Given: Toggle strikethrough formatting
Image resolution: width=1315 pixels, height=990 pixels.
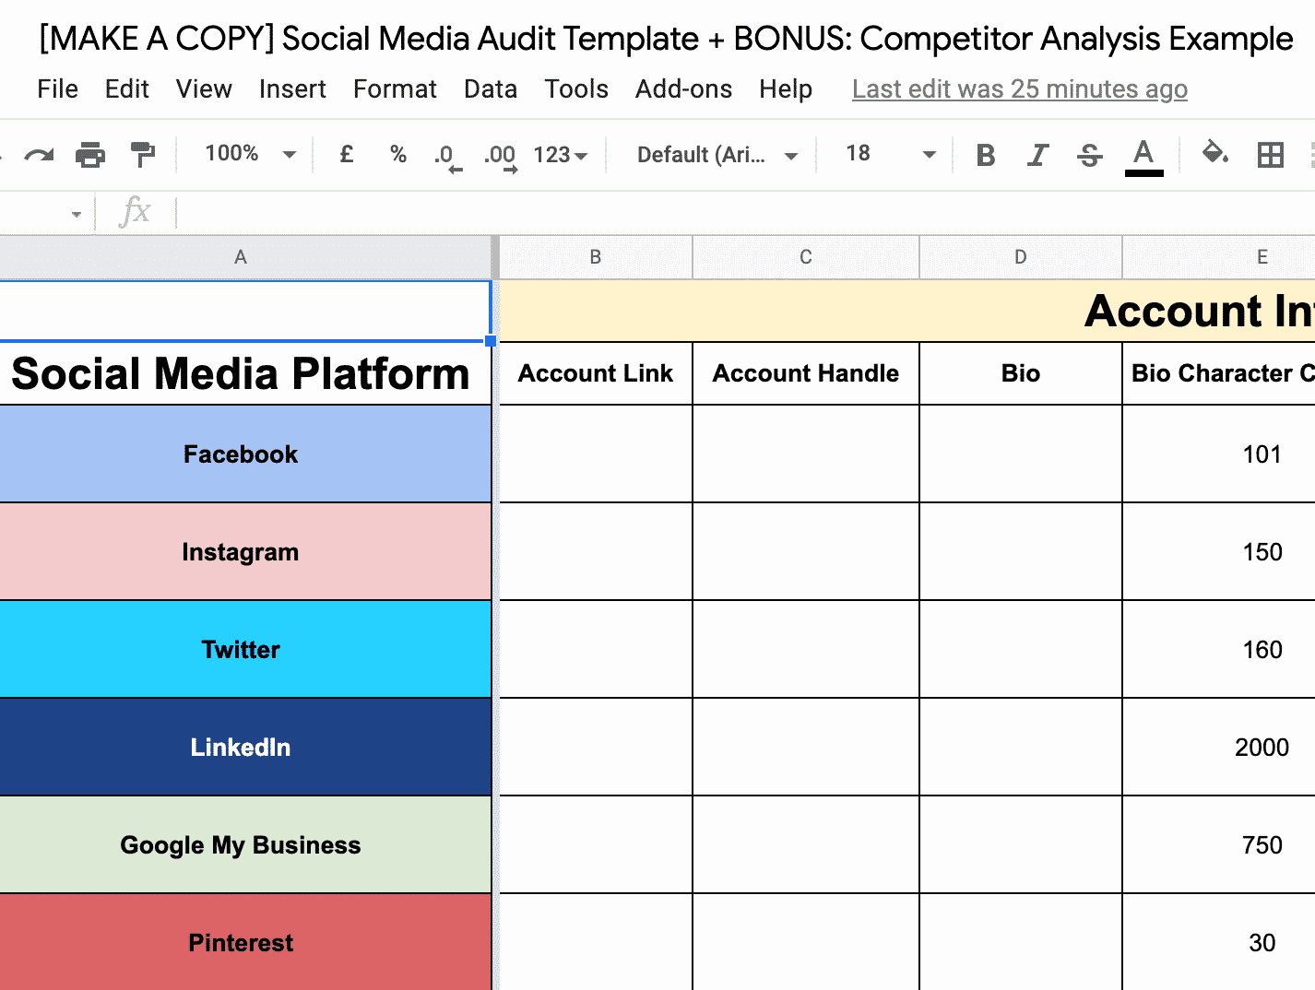Looking at the screenshot, I should tap(1089, 154).
